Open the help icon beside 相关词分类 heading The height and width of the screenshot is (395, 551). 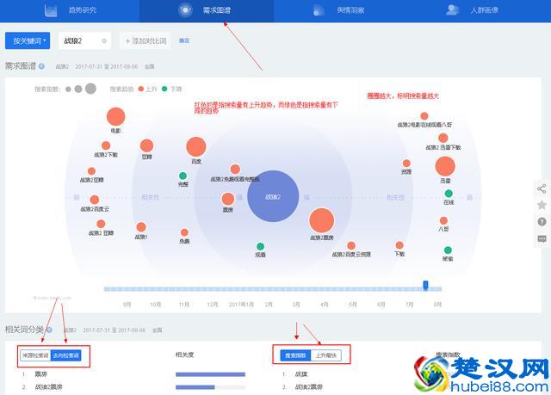pos(49,330)
